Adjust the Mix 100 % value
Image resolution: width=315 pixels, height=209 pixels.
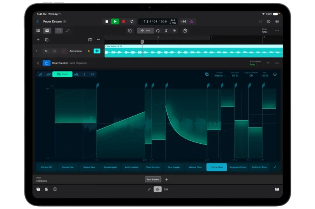(265, 76)
